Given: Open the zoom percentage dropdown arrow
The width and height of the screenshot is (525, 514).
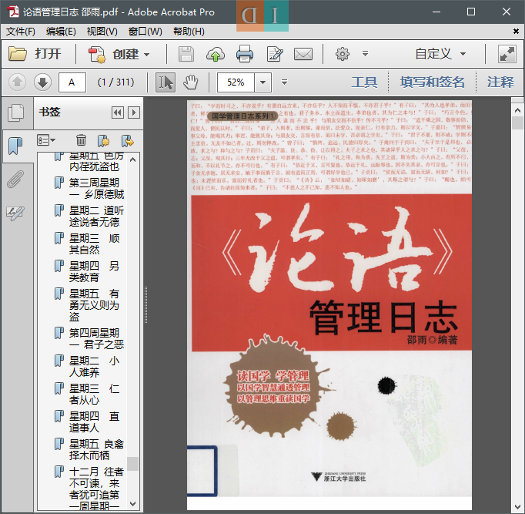Looking at the screenshot, I should pos(262,82).
